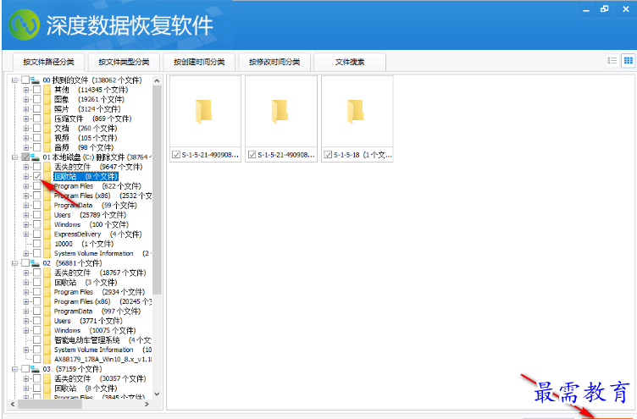Click tree scrollbar down arrow
637x419 pixels.
pyautogui.click(x=158, y=394)
